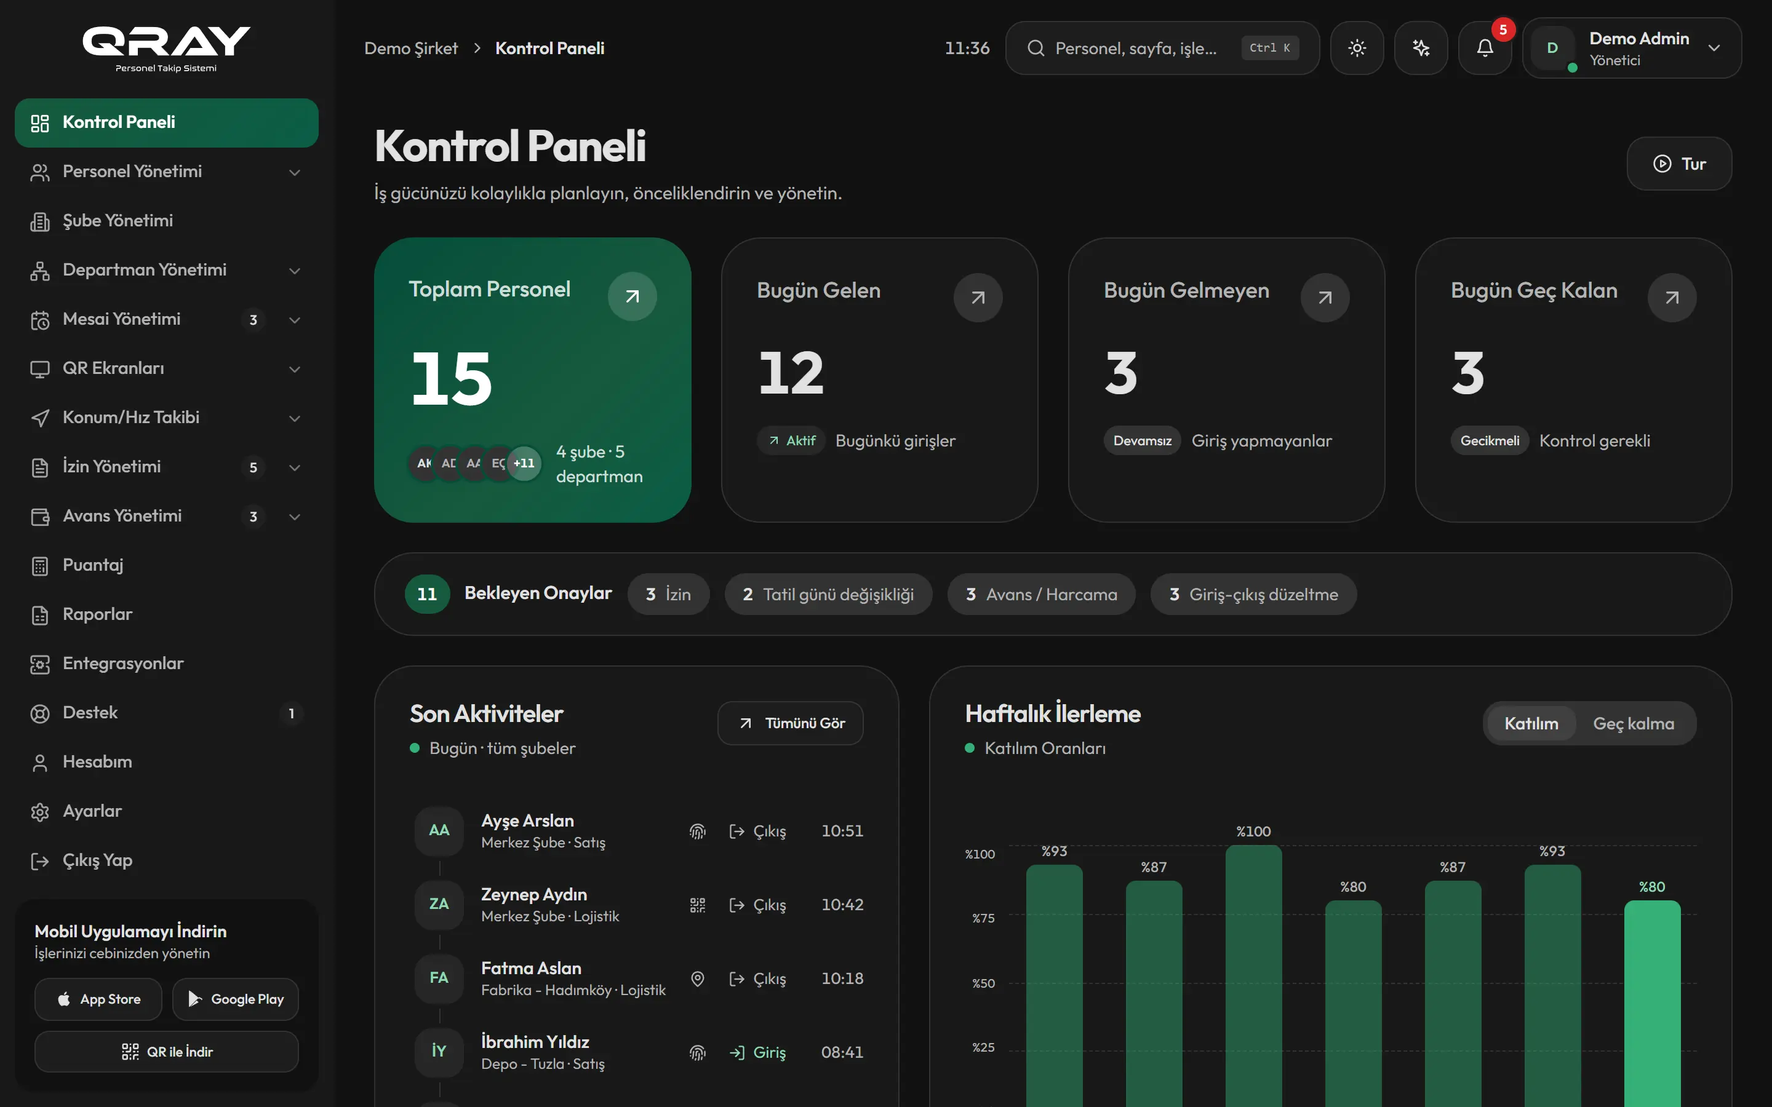Click App Store download button
The height and width of the screenshot is (1107, 1772).
(98, 999)
